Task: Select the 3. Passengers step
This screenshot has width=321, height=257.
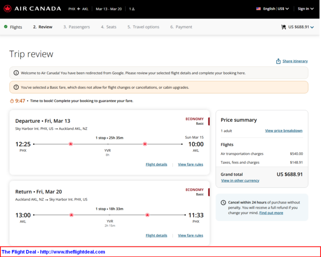Action: click(x=77, y=27)
